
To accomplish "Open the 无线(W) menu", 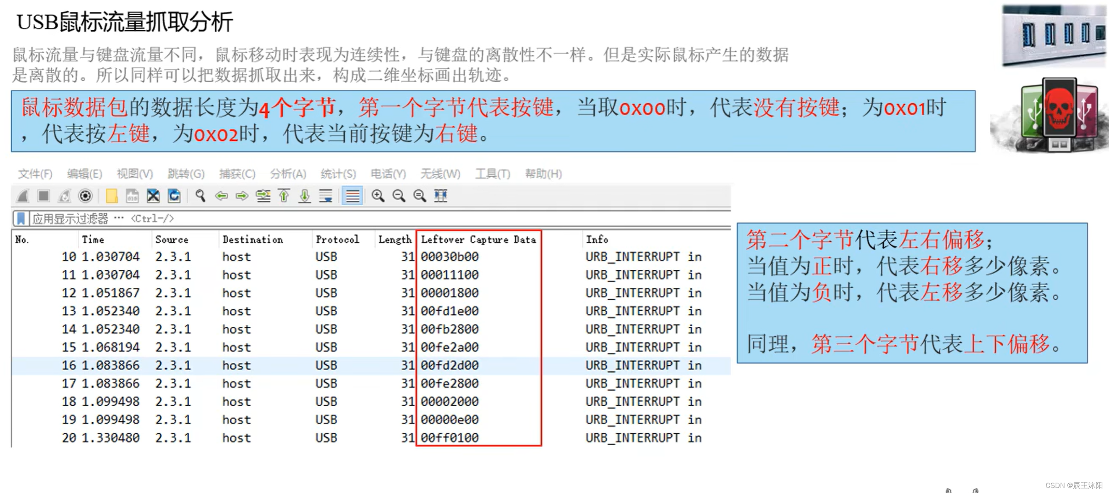I will click(x=440, y=174).
